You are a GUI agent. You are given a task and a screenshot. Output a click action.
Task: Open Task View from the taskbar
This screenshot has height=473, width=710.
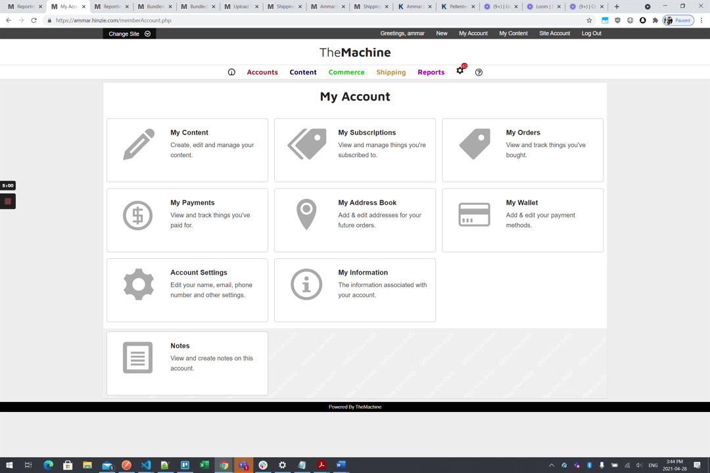pyautogui.click(x=28, y=465)
